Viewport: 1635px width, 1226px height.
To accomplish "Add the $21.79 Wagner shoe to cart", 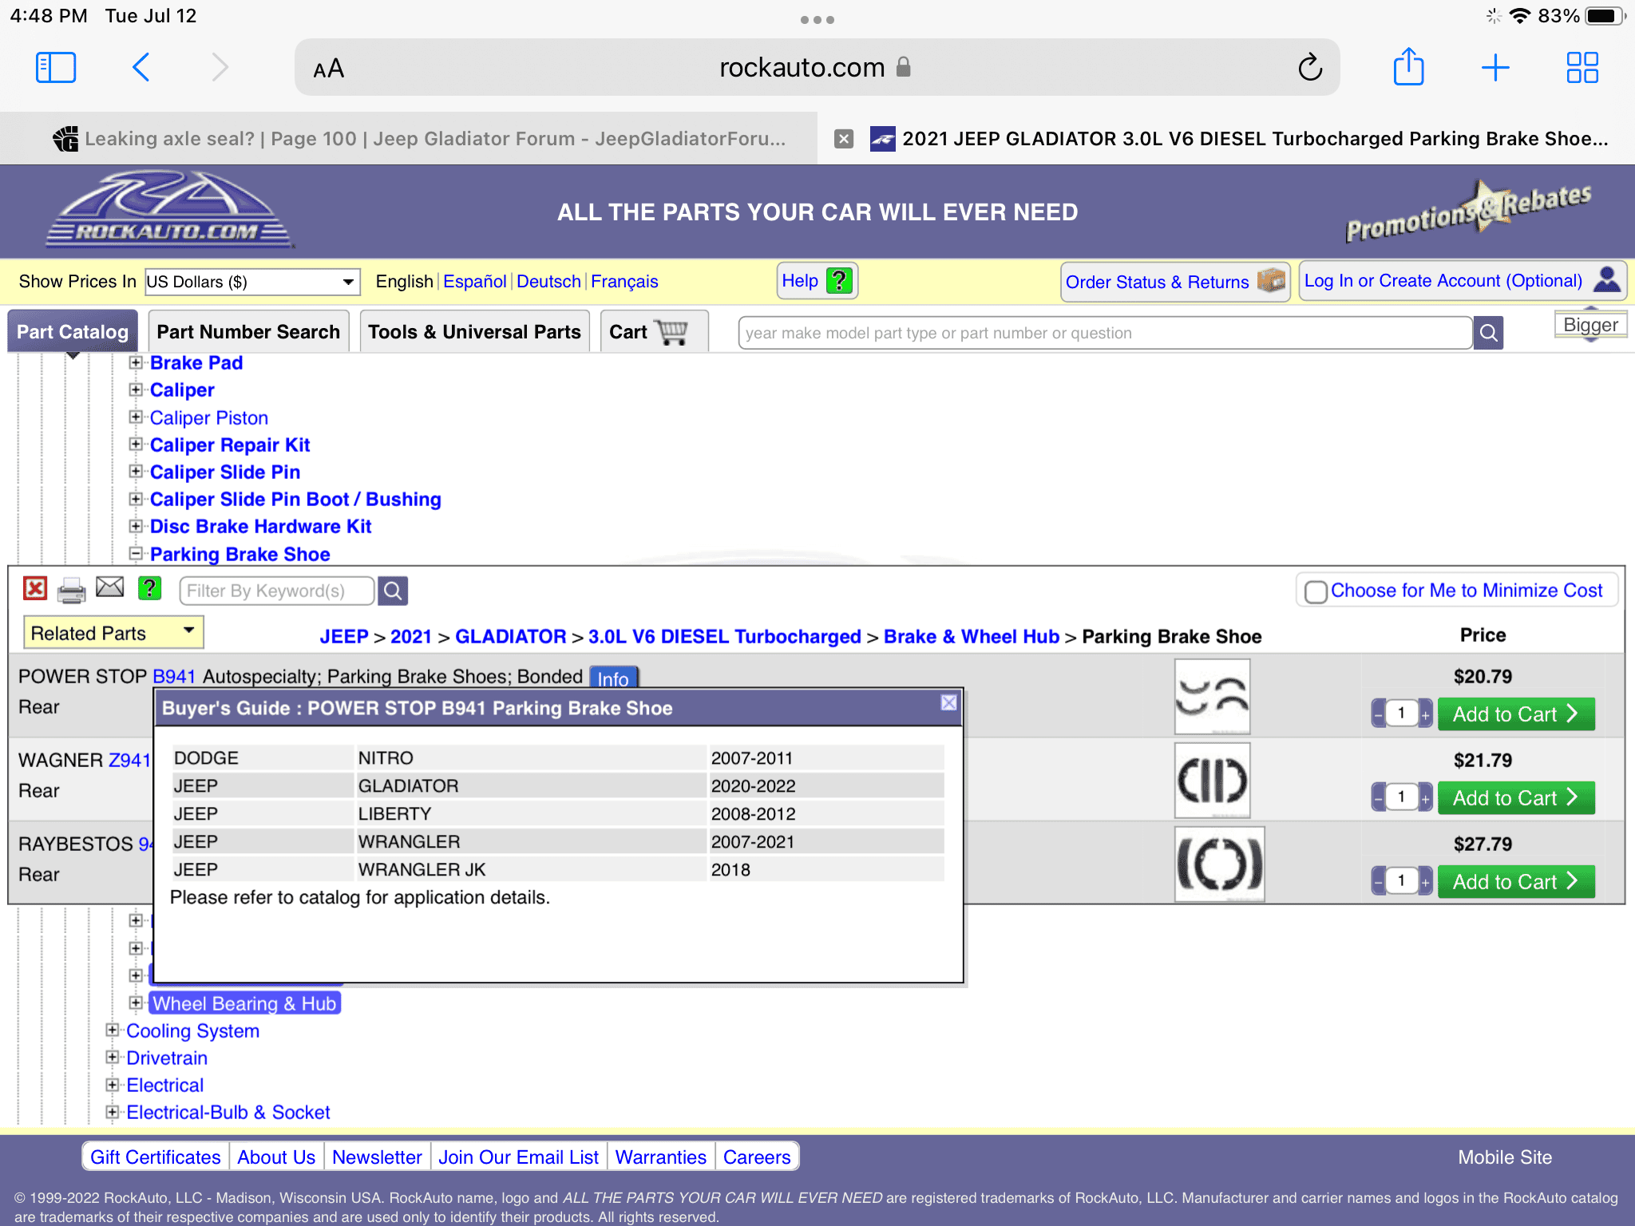I will [x=1516, y=798].
